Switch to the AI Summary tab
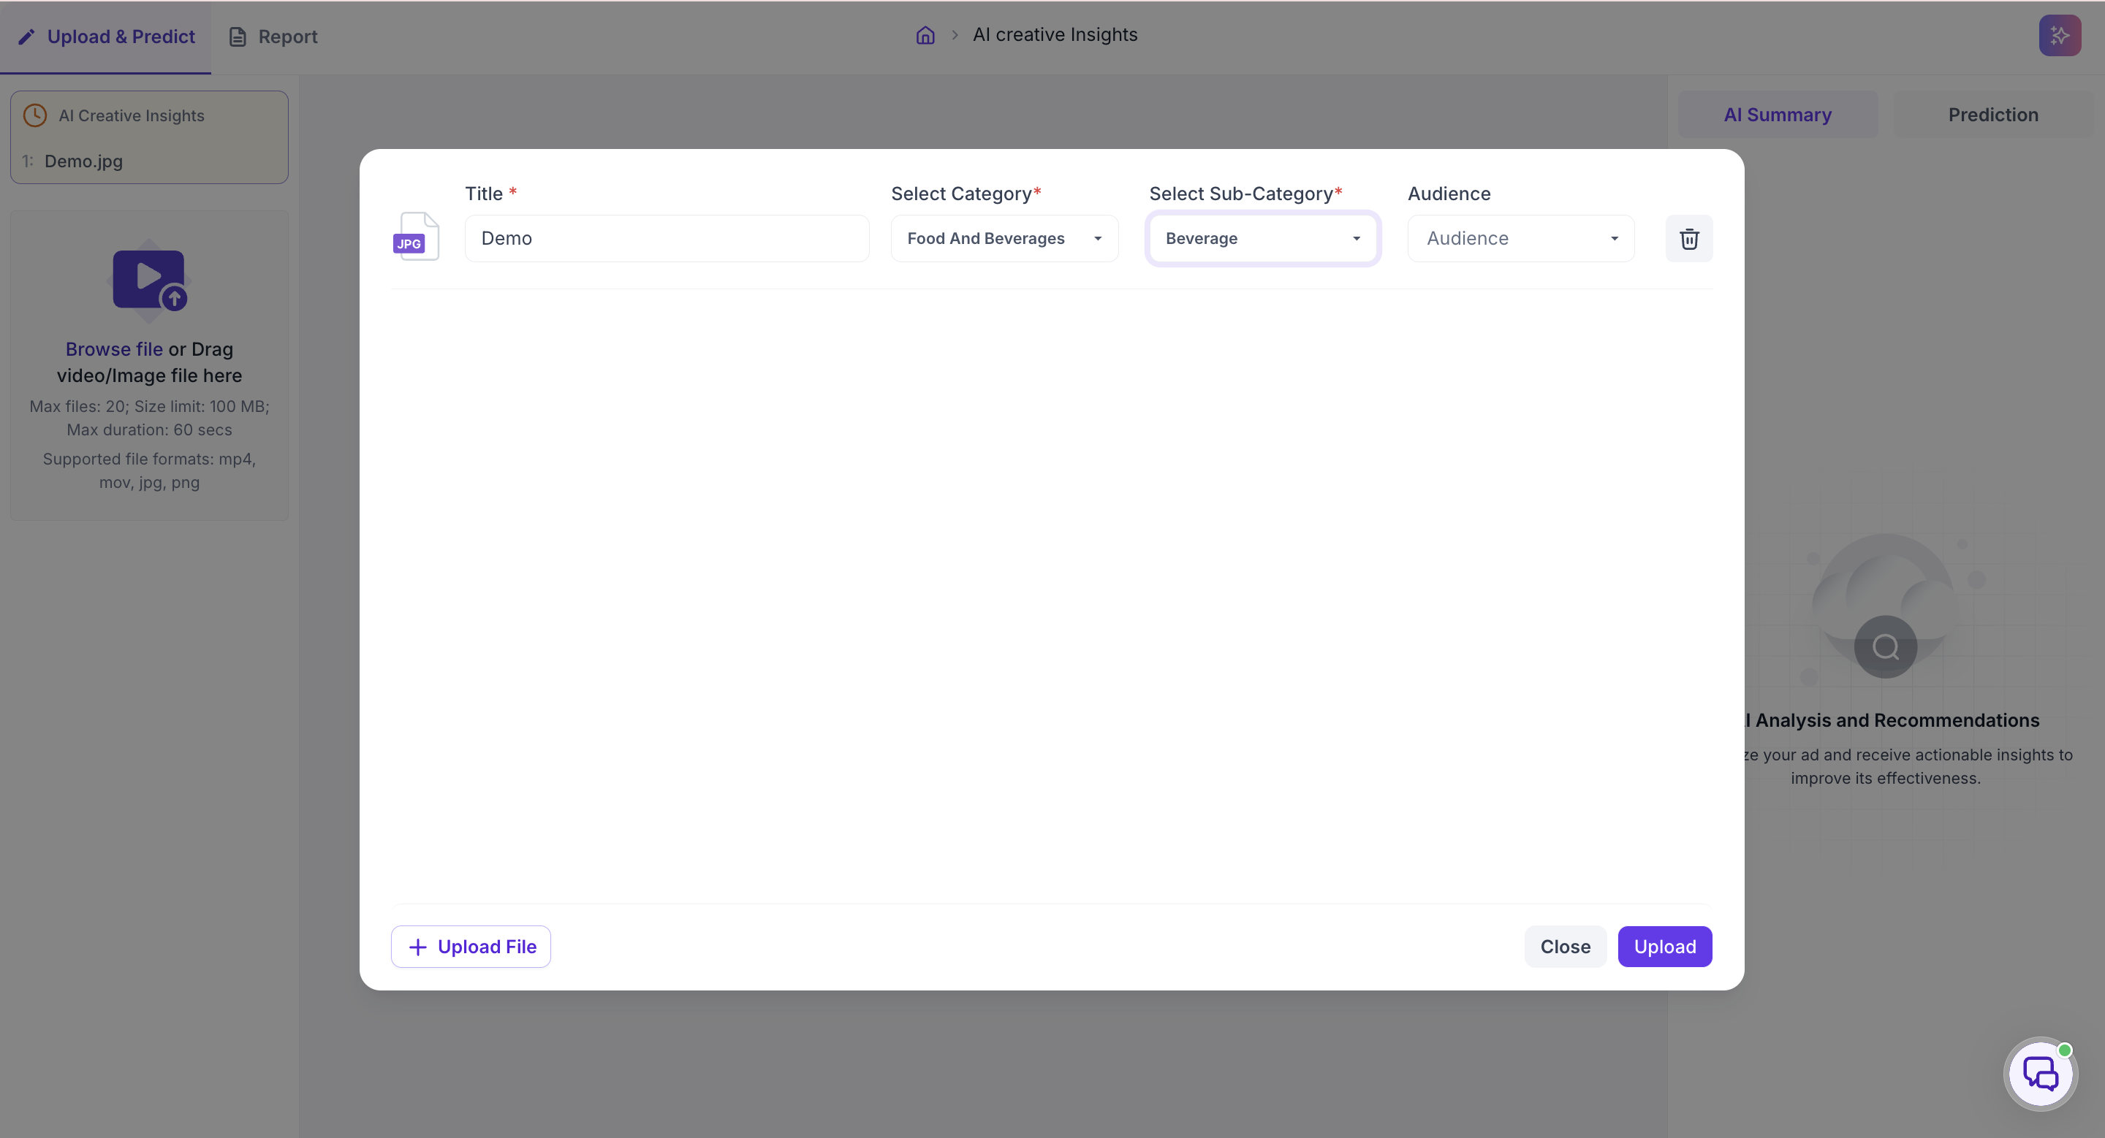The image size is (2105, 1138). tap(1778, 114)
